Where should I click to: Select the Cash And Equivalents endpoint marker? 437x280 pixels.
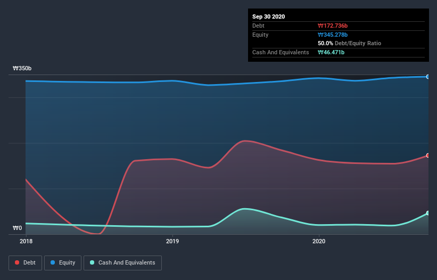(428, 213)
